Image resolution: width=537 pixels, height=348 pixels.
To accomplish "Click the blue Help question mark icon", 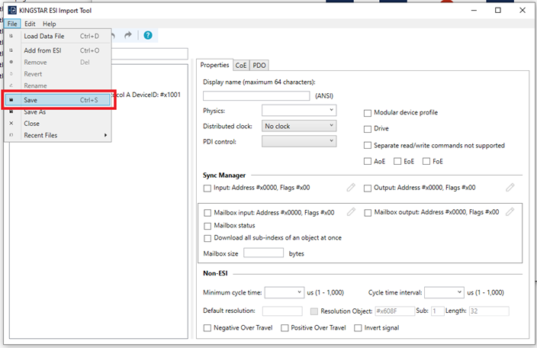I will click(147, 35).
